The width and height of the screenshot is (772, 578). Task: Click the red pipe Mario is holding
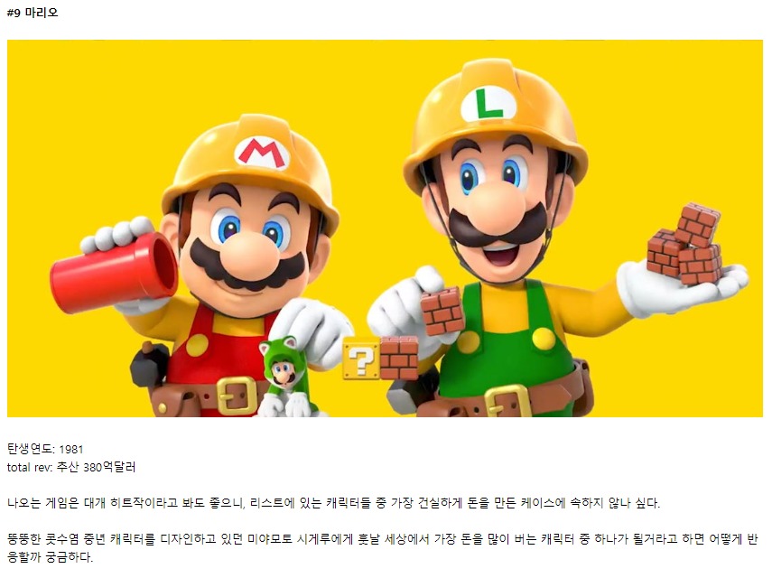coord(115,272)
